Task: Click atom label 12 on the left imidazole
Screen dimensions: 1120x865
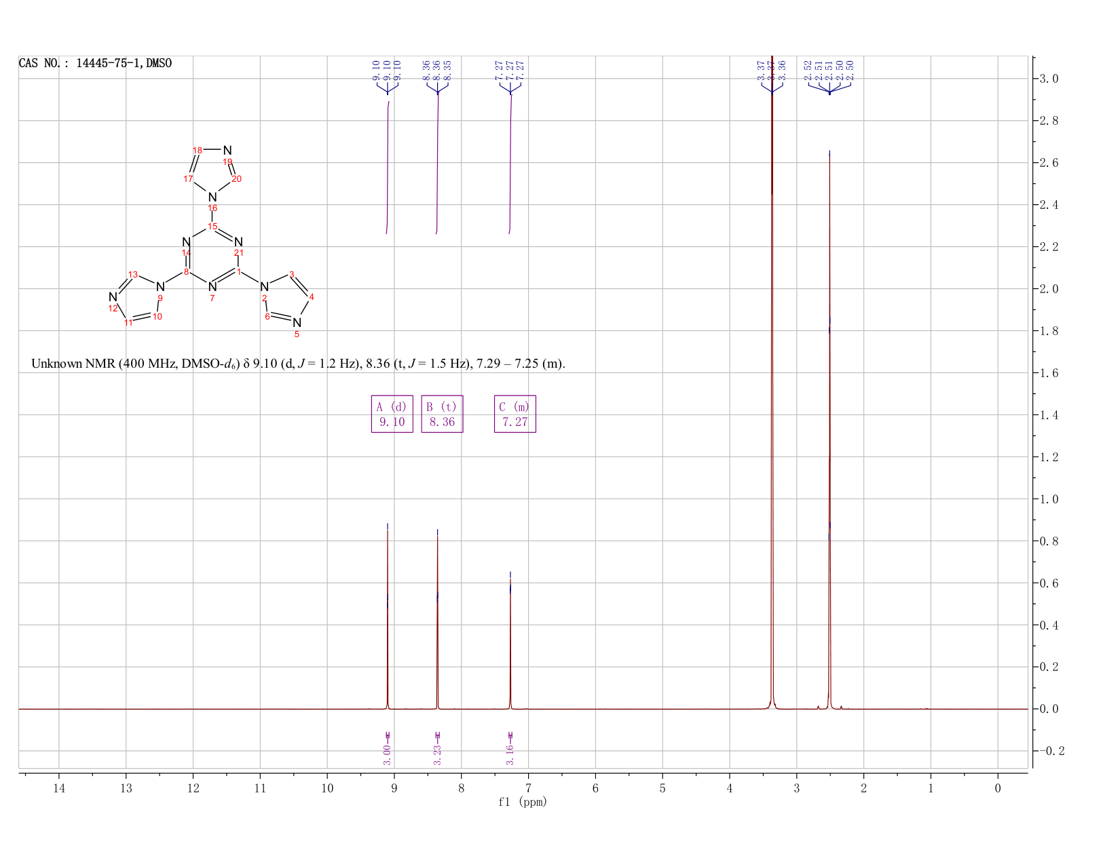Action: click(x=113, y=309)
